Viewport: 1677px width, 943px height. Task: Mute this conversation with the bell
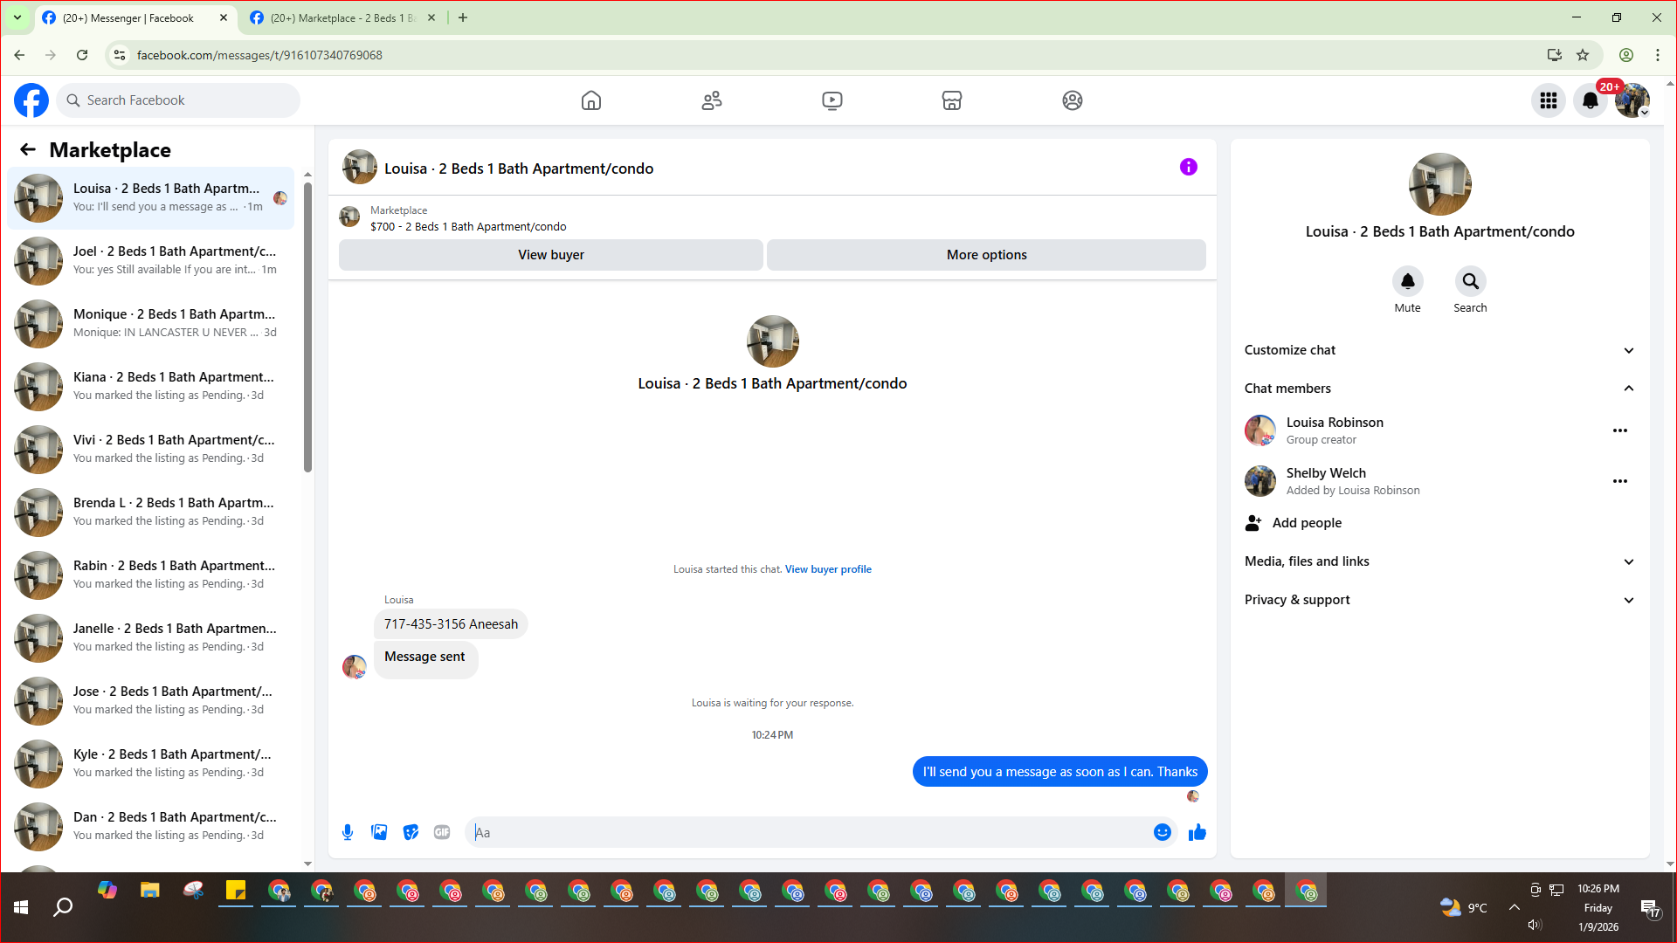(1407, 282)
